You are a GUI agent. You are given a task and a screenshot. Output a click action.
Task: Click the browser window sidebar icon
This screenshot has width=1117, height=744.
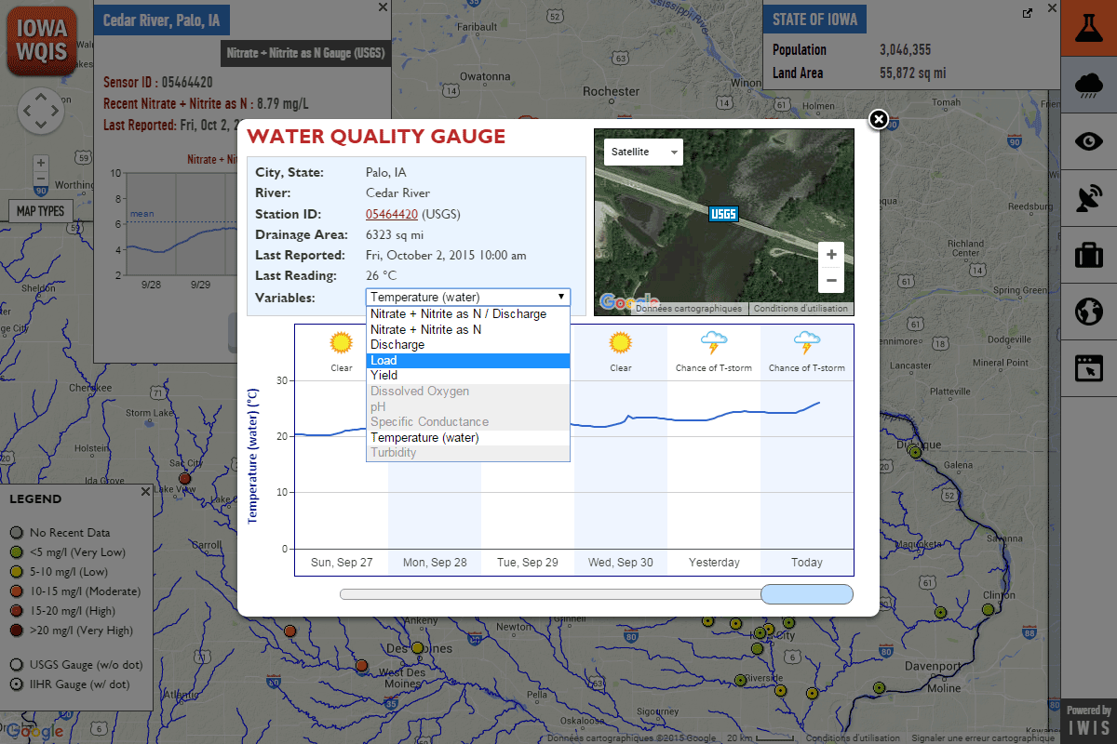1089,368
